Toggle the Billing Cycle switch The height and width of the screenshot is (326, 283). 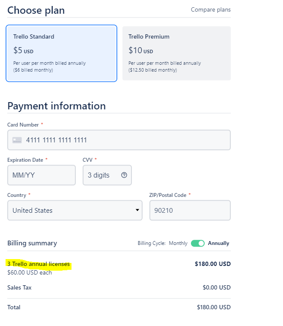point(198,243)
